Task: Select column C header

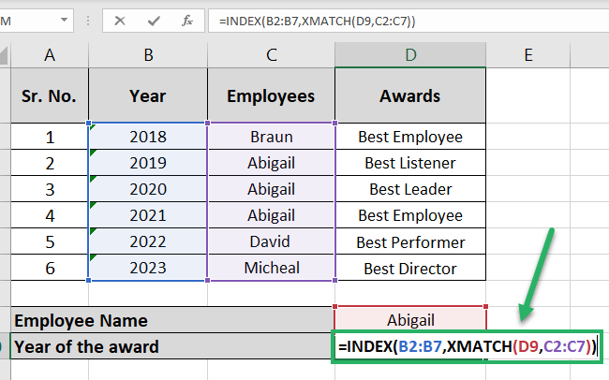Action: (x=272, y=56)
